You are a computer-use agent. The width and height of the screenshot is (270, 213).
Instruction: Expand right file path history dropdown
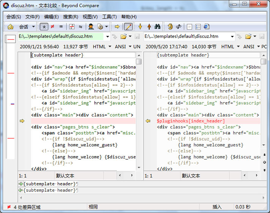pos(232,36)
